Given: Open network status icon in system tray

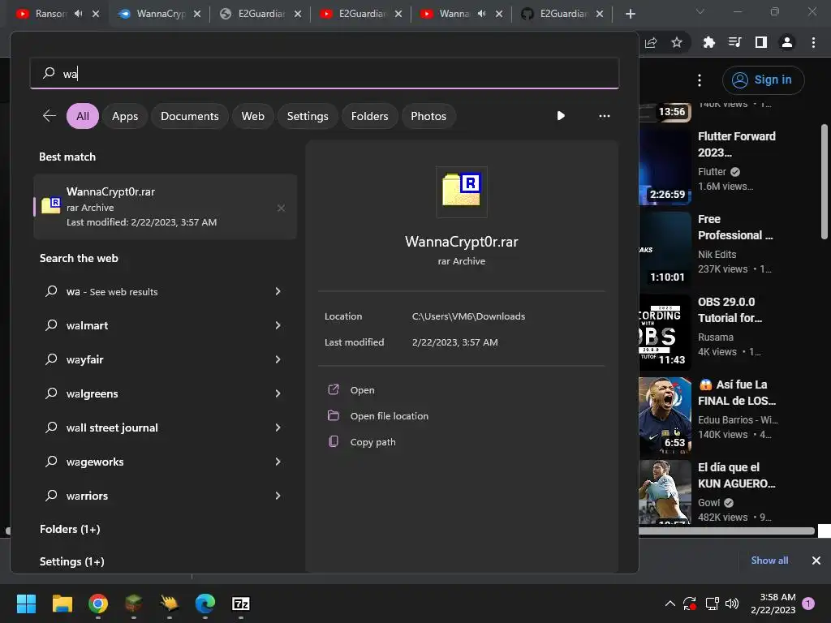Looking at the screenshot, I should (712, 604).
